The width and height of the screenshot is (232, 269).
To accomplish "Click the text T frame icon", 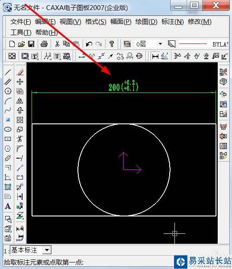I will 35,56.
